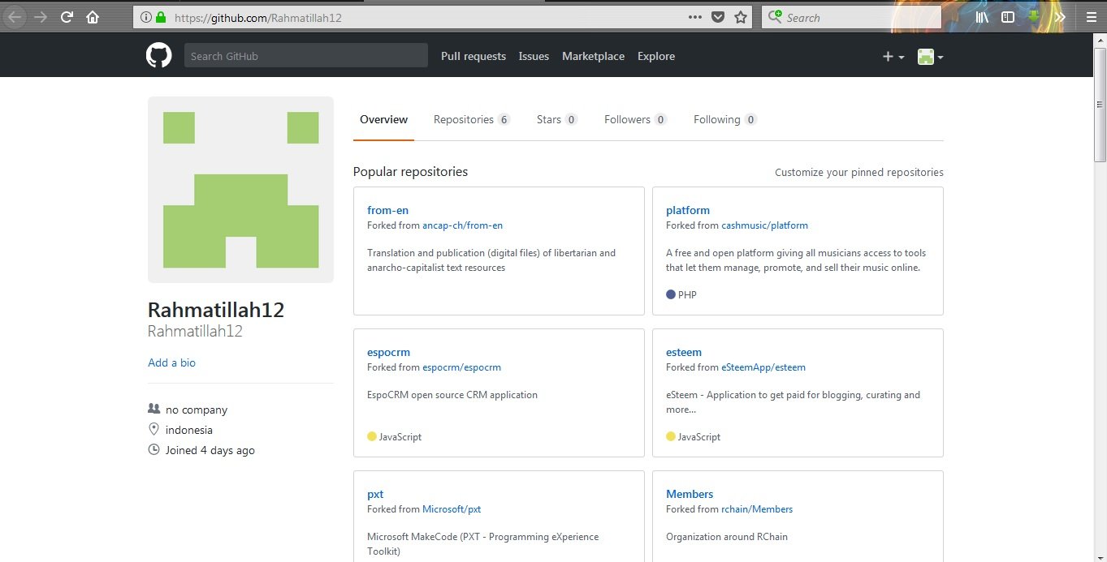The width and height of the screenshot is (1107, 562).
Task: Click the location pin icon beside indonesia
Action: [x=154, y=429]
